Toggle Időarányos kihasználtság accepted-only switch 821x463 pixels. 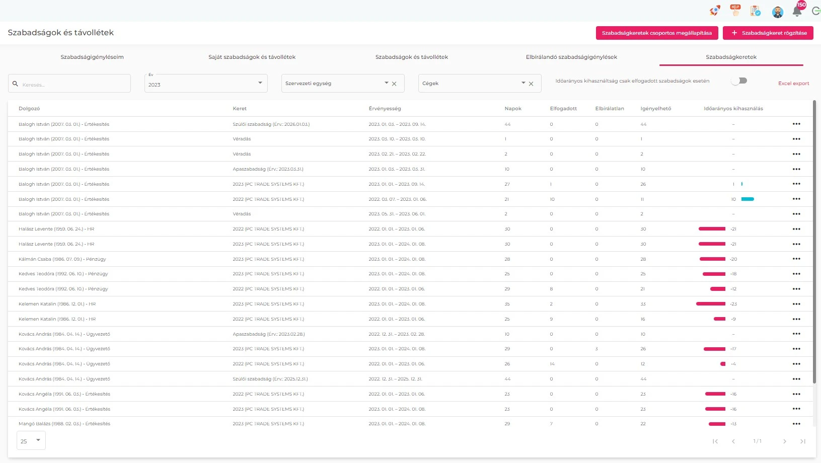739,81
